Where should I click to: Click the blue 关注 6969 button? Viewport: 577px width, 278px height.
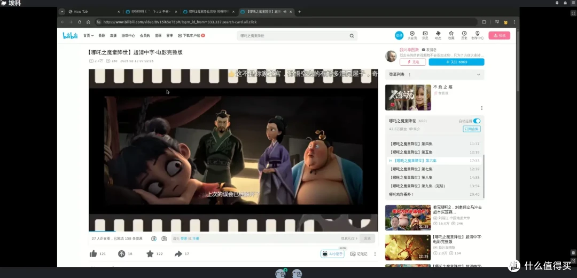pyautogui.click(x=456, y=62)
